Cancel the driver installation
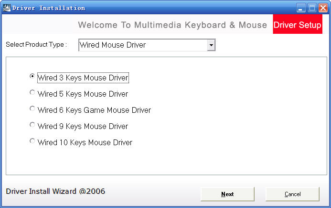 click(292, 194)
